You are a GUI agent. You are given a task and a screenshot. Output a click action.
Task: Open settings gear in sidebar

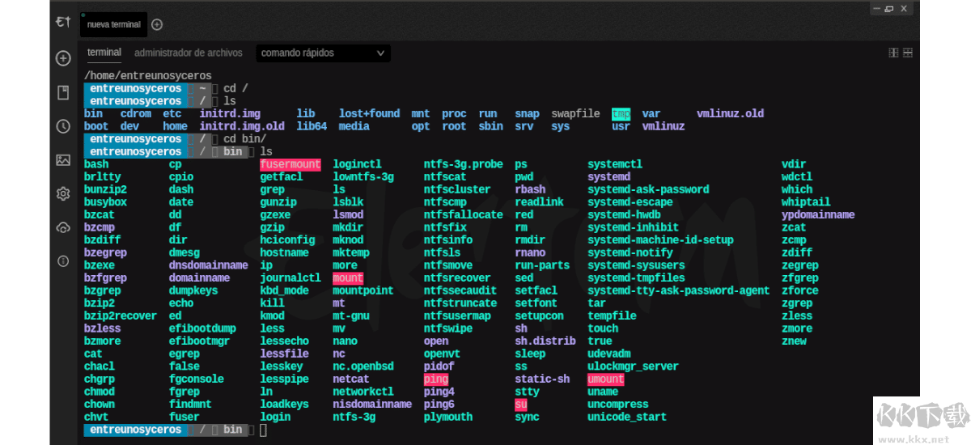[63, 193]
